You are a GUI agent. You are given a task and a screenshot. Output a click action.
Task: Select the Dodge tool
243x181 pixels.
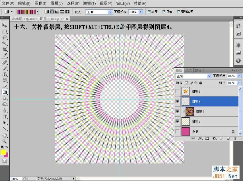click(4, 104)
